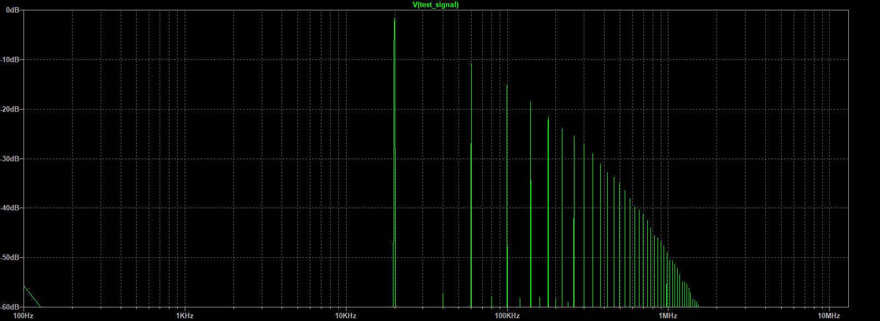Click the 100KHz frequency axis label
Viewport: 880px width, 321px height.
[507, 316]
